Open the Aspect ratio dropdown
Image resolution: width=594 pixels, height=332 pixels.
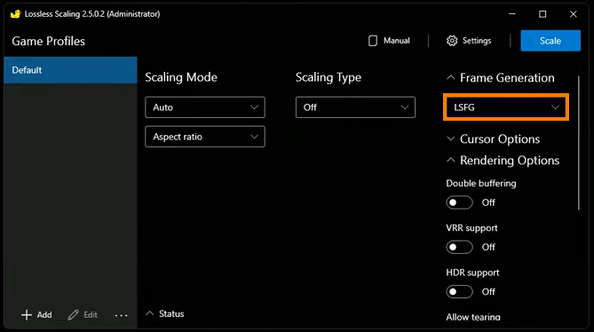(205, 137)
